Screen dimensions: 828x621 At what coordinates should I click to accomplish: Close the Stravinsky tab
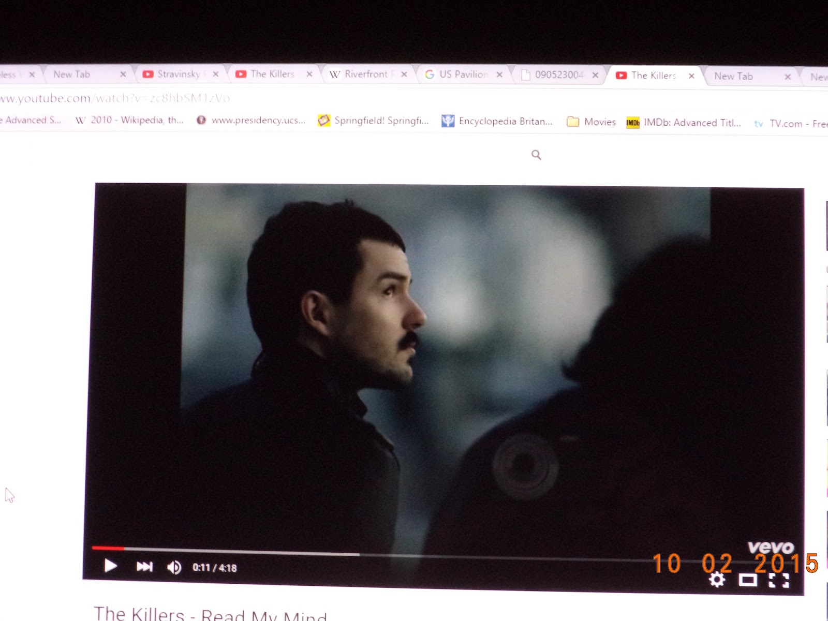coord(216,74)
